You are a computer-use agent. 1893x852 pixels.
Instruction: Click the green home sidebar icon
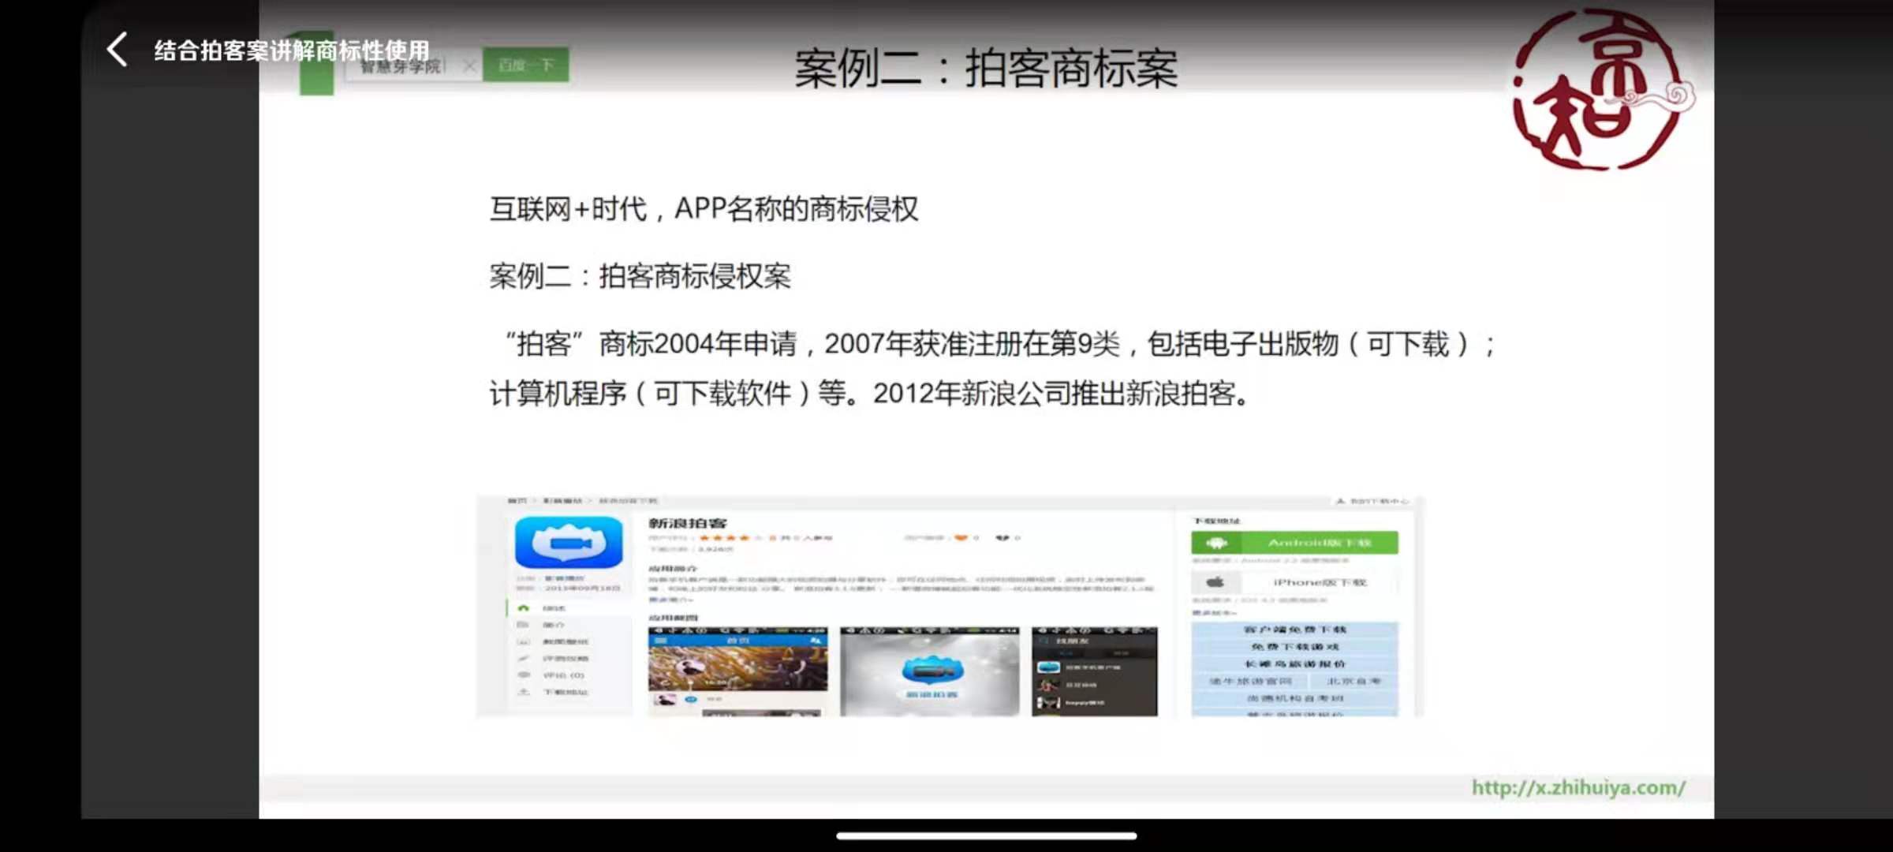(523, 608)
